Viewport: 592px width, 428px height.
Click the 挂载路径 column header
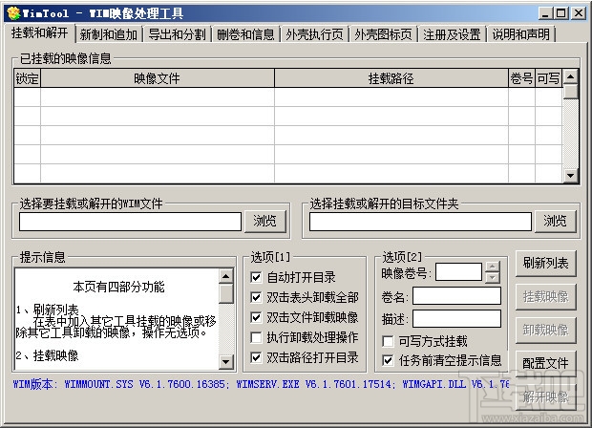pyautogui.click(x=391, y=78)
